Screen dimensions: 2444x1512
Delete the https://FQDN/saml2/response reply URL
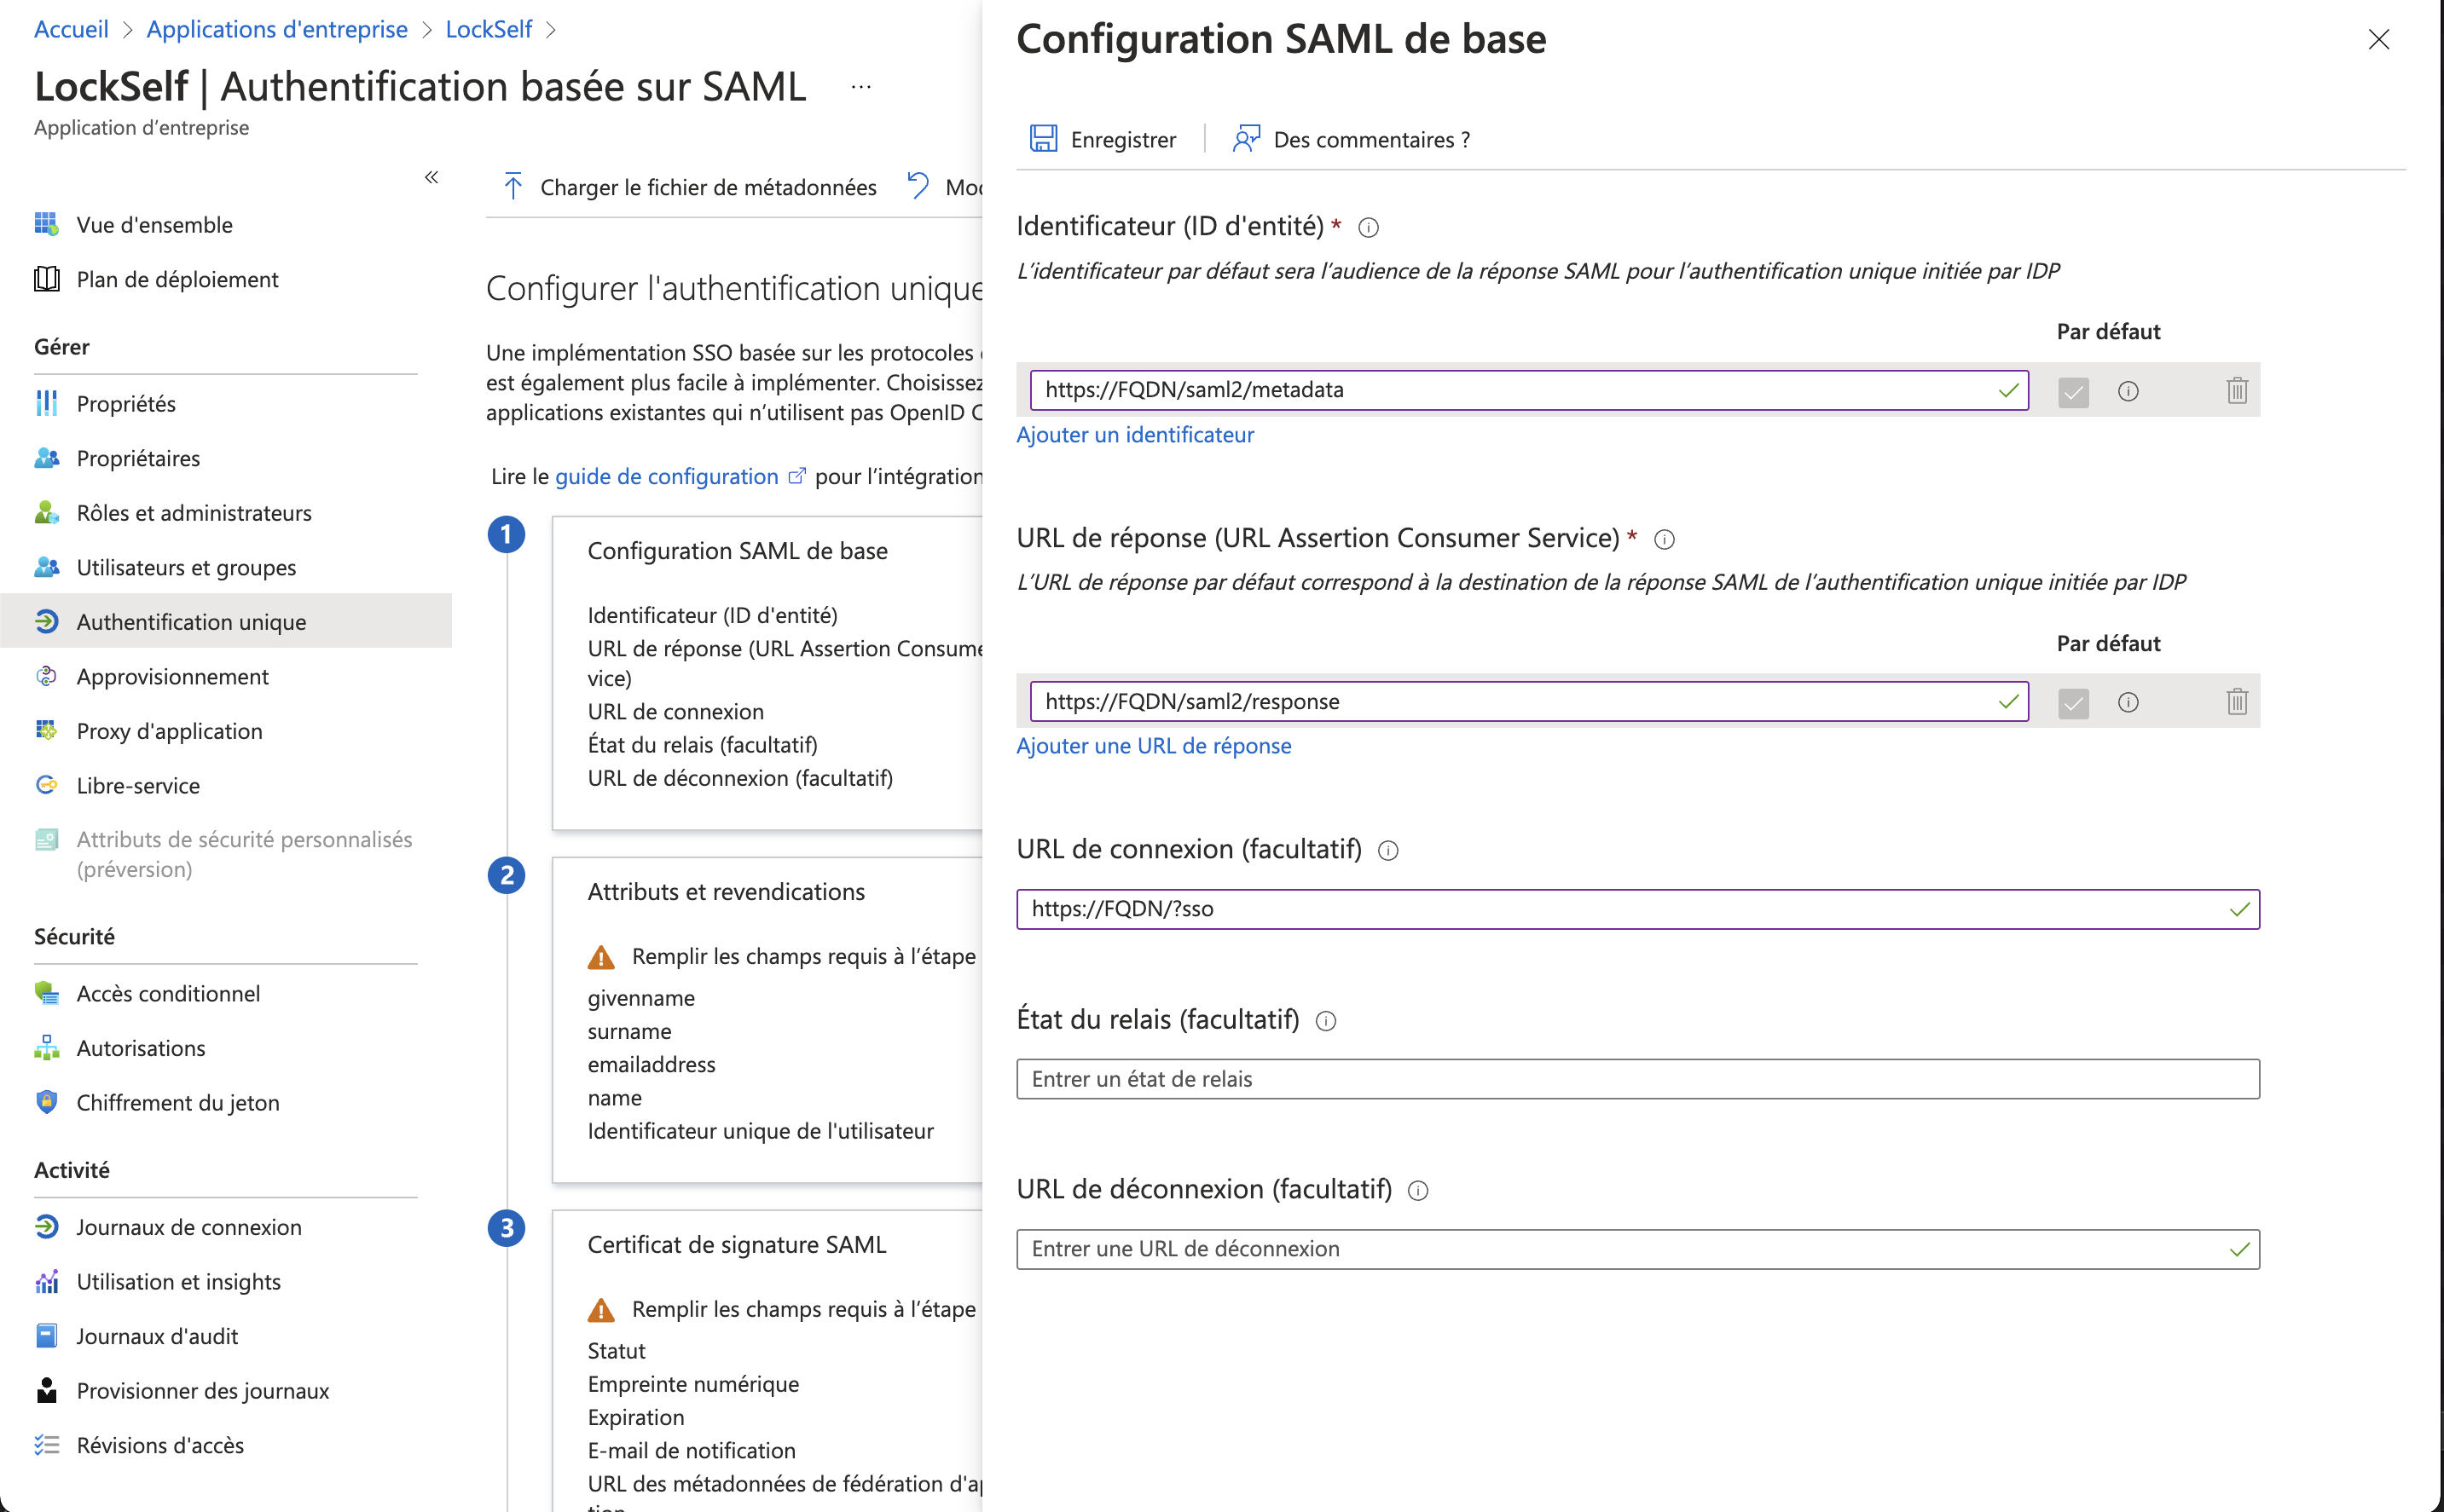pyautogui.click(x=2238, y=701)
